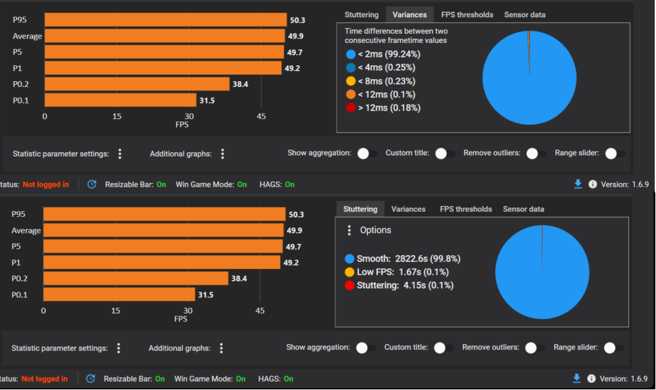Open Additional graphs menu in Stuttering-view window
656x390 pixels.
pos(221,348)
